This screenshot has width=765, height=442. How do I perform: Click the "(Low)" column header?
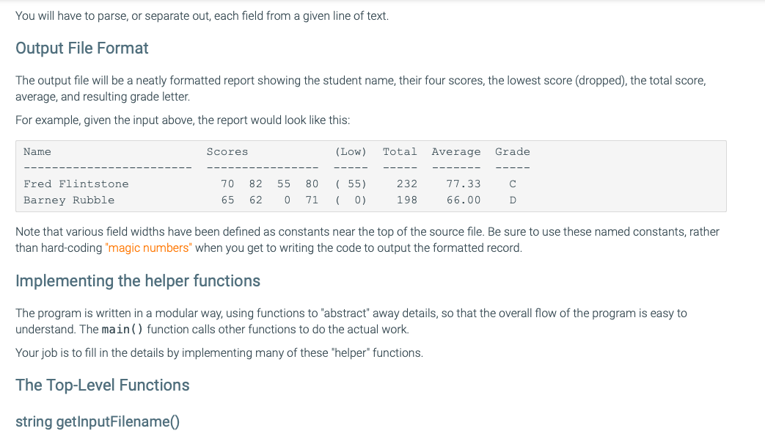pyautogui.click(x=351, y=151)
